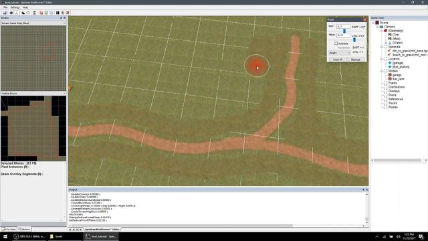The height and width of the screenshot is (241, 428).
Task: Select the Plants group in scene tree
Action: [x=393, y=83]
